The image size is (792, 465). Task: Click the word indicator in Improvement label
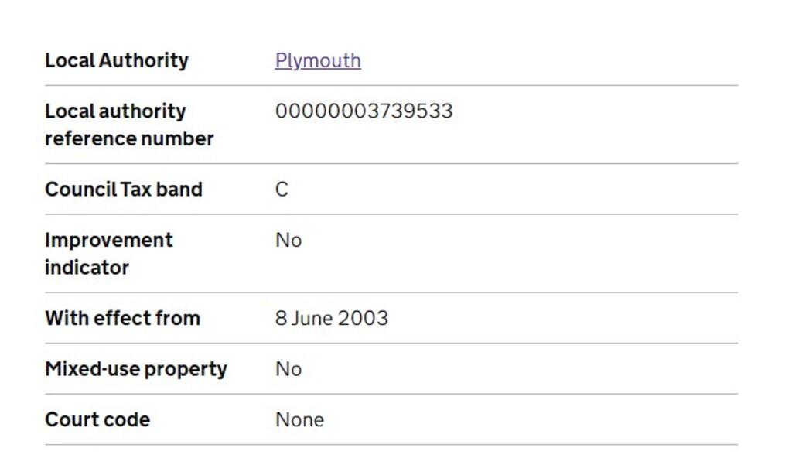(87, 268)
